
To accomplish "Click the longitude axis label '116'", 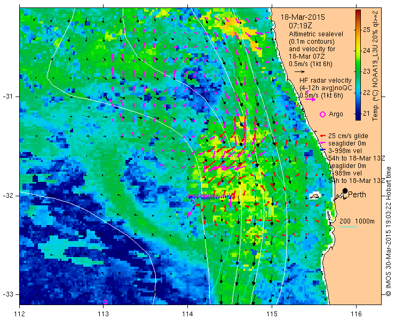I will coord(356,314).
